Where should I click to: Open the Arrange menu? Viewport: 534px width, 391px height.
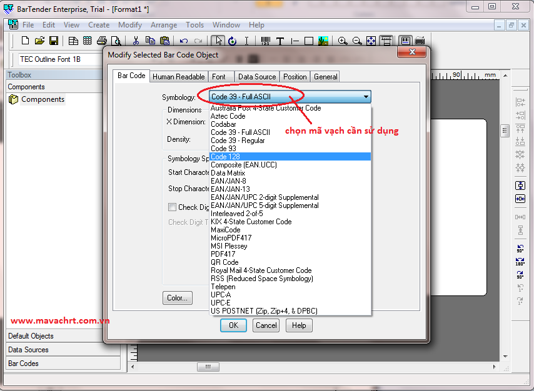pos(164,25)
